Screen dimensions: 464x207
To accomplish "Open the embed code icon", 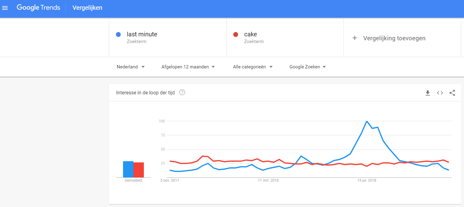I will (x=440, y=93).
